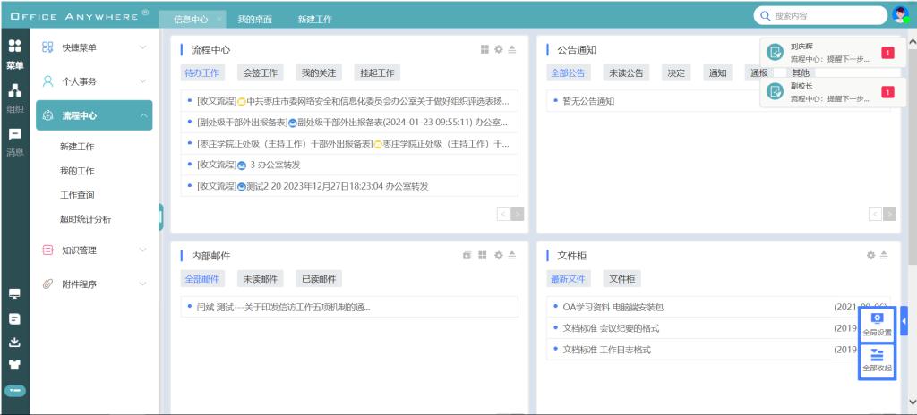The height and width of the screenshot is (415, 917).
Task: Click the download icon in left rail
Action: (x=14, y=342)
